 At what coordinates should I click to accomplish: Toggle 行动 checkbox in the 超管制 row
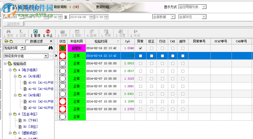162,48
